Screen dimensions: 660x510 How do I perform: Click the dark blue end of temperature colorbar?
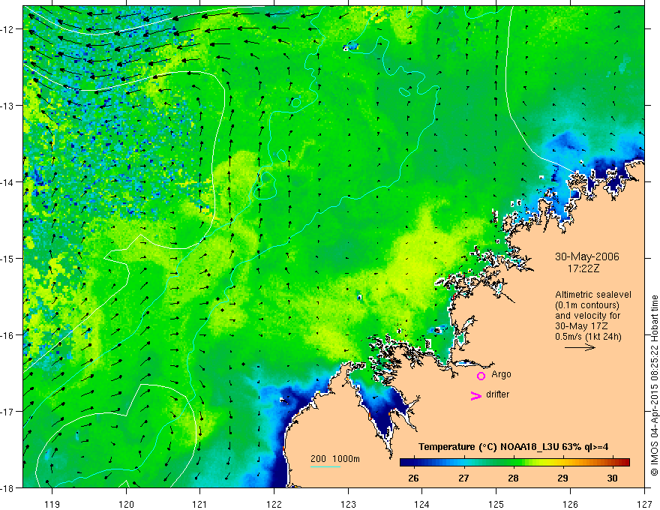pyautogui.click(x=406, y=462)
